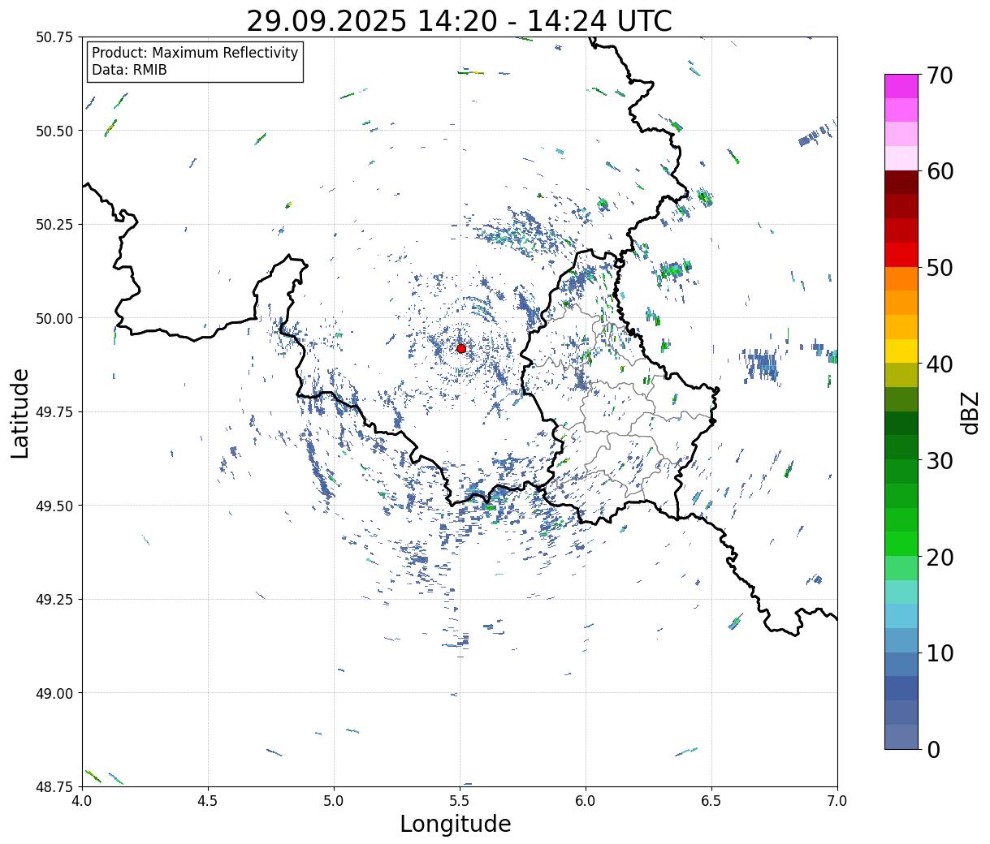
Task: Click the red radar location marker
Action: [x=461, y=348]
